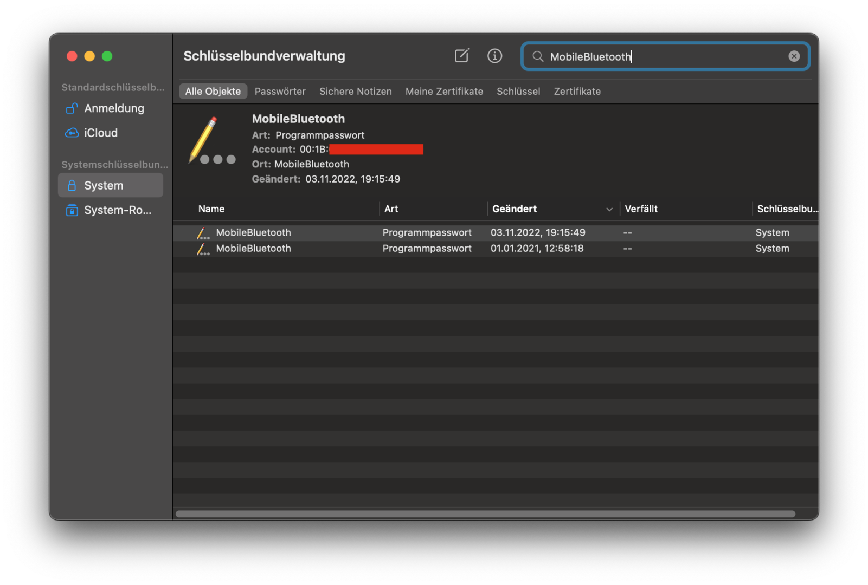Select the iCloud keychain in sidebar

[101, 133]
